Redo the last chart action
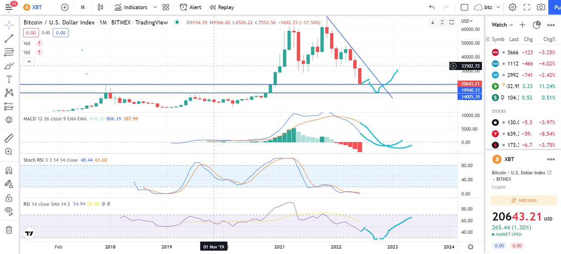 (447, 7)
